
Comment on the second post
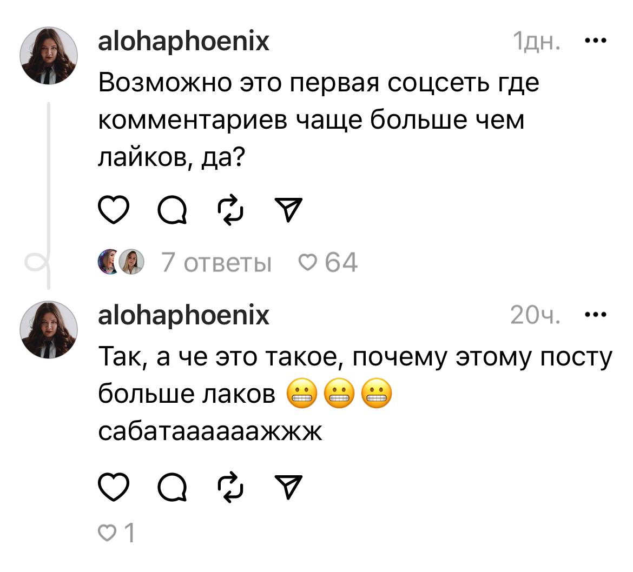tap(172, 488)
